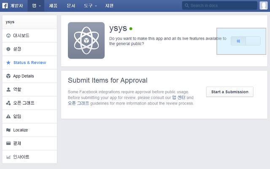Click the star icon beside Status & Review
The height and width of the screenshot is (169, 270).
coord(8,62)
